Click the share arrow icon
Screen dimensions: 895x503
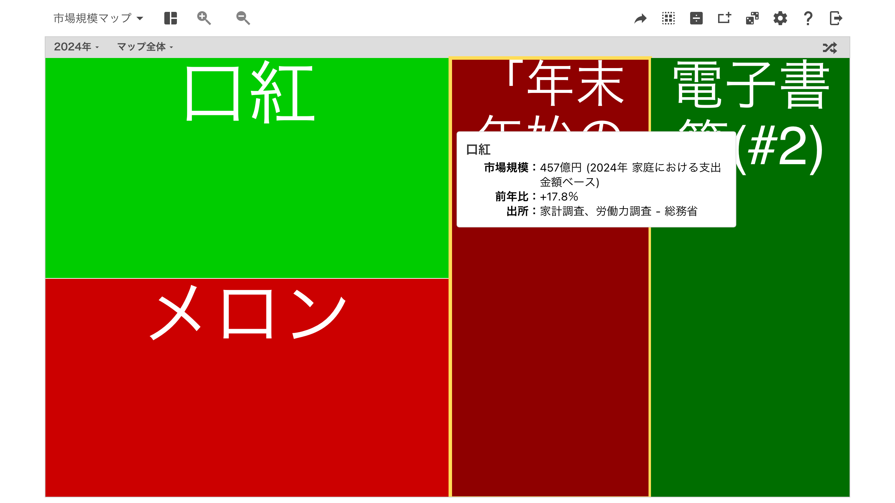(640, 18)
